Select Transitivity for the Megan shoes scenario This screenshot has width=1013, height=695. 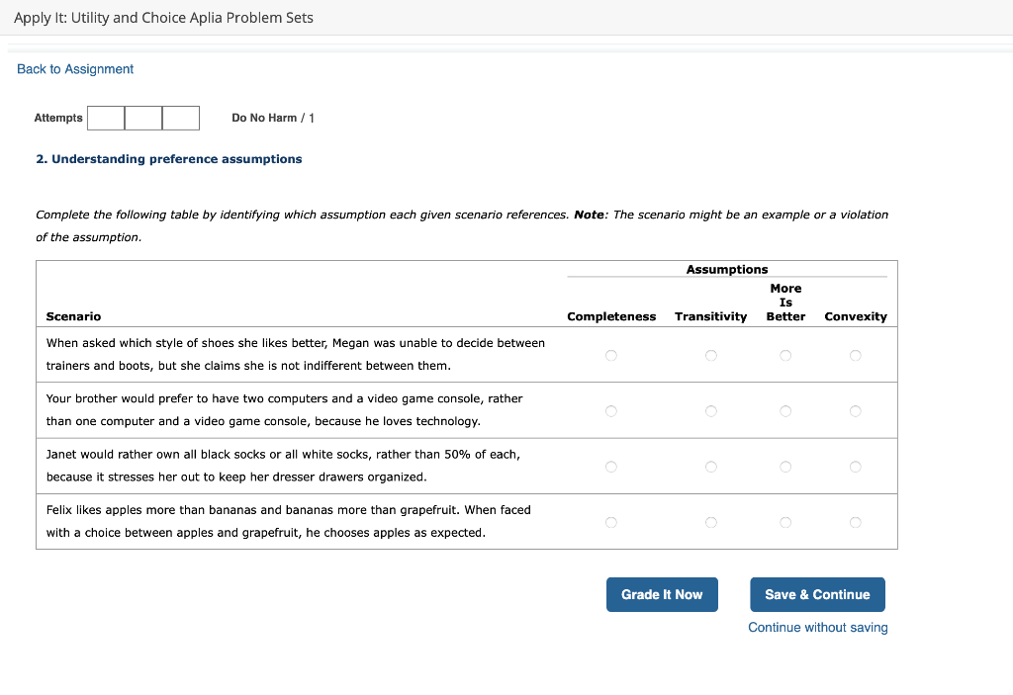(x=710, y=354)
